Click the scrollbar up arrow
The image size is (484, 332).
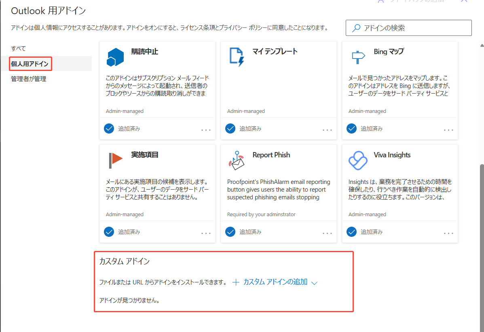pos(482,45)
